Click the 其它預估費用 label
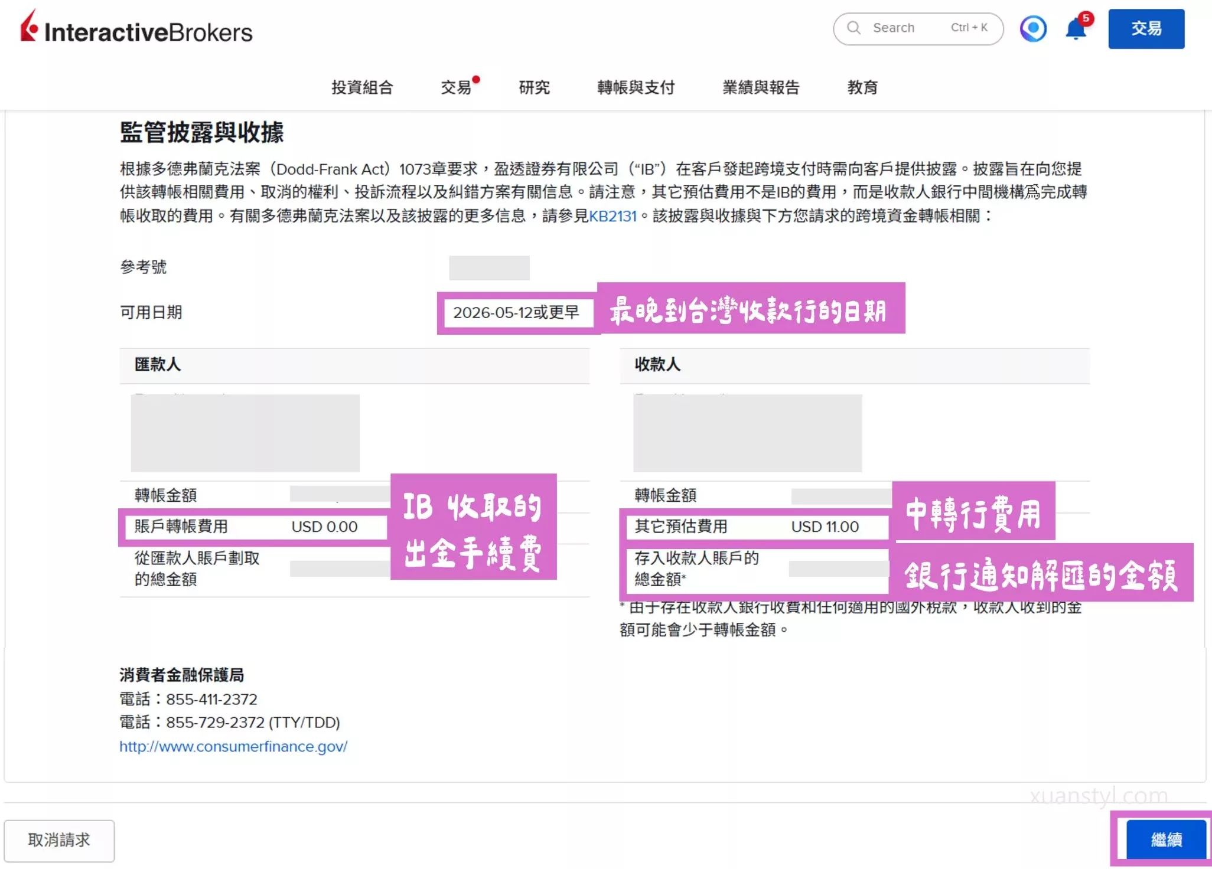 (680, 527)
